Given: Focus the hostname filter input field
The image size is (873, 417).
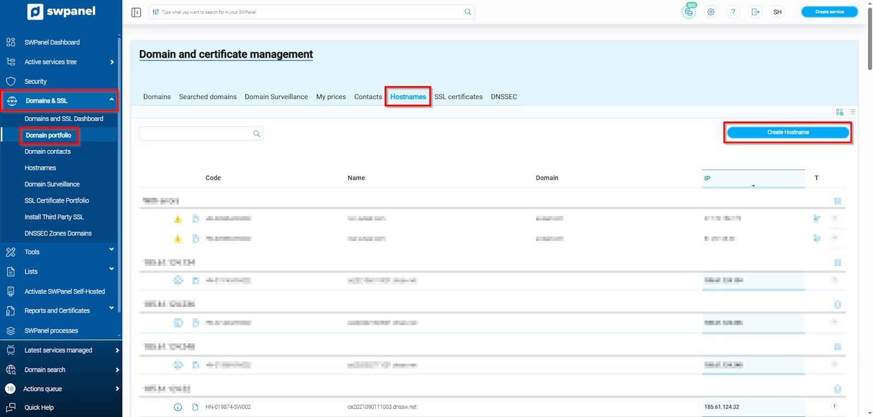Looking at the screenshot, I should (x=201, y=134).
